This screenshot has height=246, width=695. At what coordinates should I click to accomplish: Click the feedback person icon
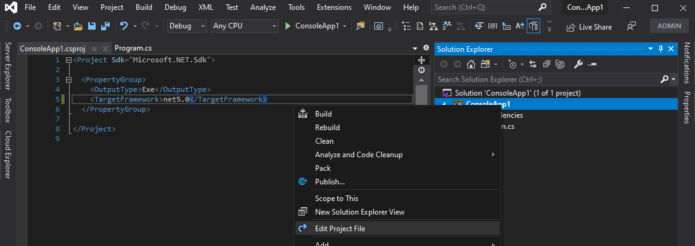(x=631, y=27)
